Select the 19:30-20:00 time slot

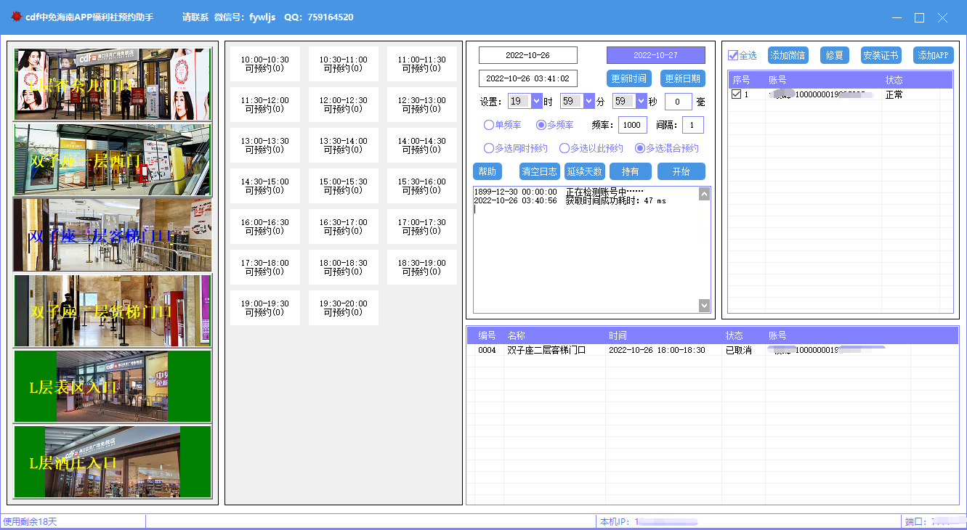coord(344,308)
